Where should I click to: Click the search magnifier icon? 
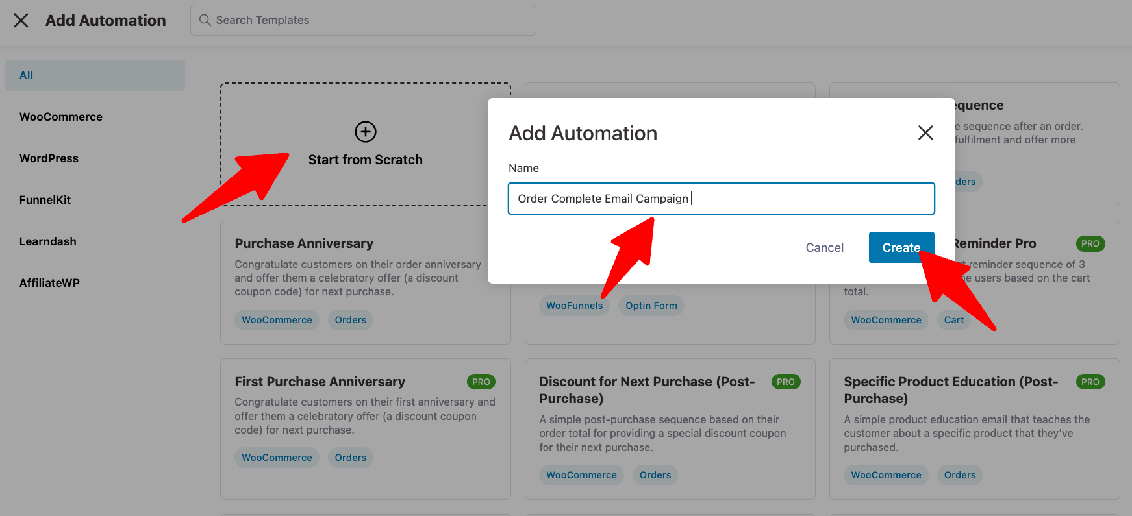[204, 20]
